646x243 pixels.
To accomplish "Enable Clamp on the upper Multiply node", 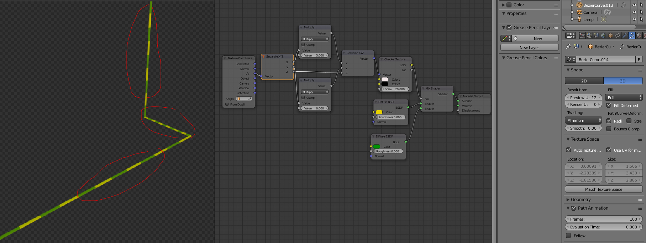I will point(303,45).
